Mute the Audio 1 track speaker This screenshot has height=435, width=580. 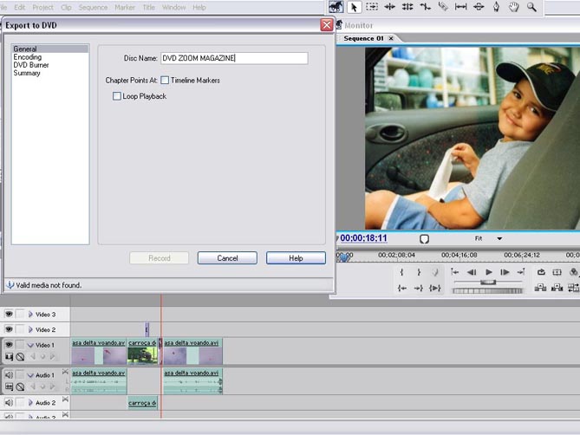(9, 375)
